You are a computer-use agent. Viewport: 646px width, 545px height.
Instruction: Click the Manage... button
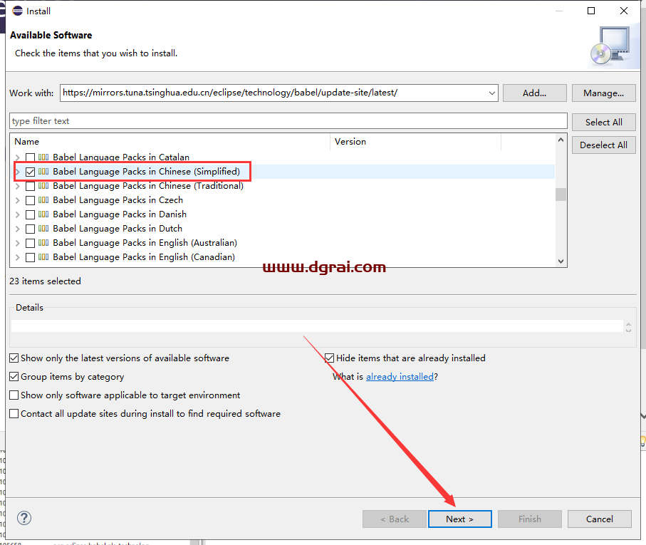(603, 93)
